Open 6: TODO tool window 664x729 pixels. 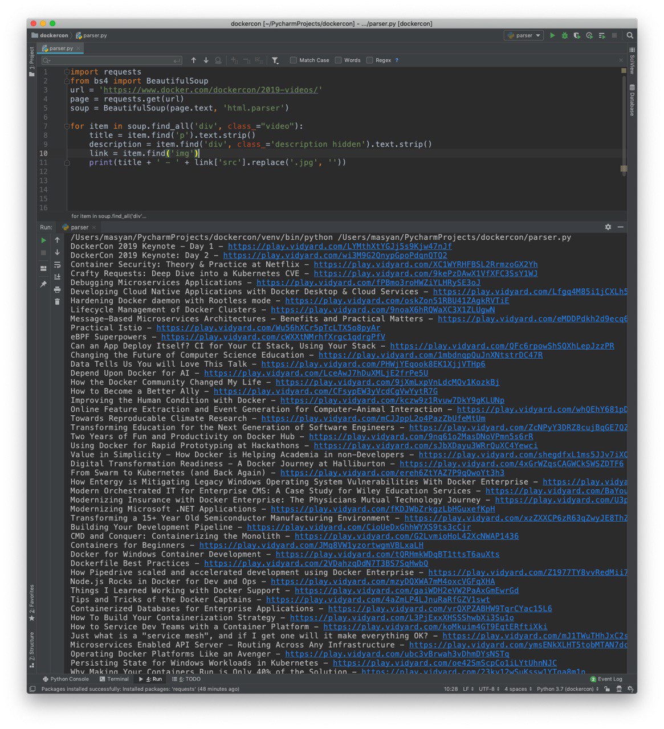pyautogui.click(x=186, y=679)
